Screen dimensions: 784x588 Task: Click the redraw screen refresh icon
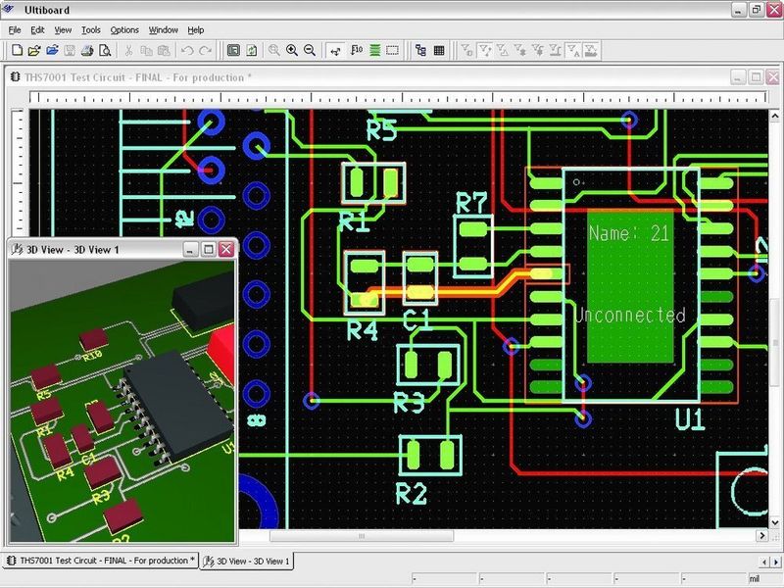(x=251, y=50)
